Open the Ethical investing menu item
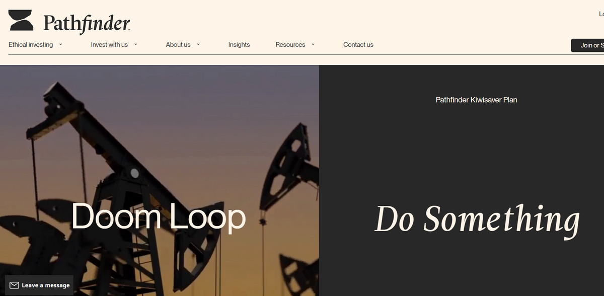The width and height of the screenshot is (604, 296). coord(31,45)
